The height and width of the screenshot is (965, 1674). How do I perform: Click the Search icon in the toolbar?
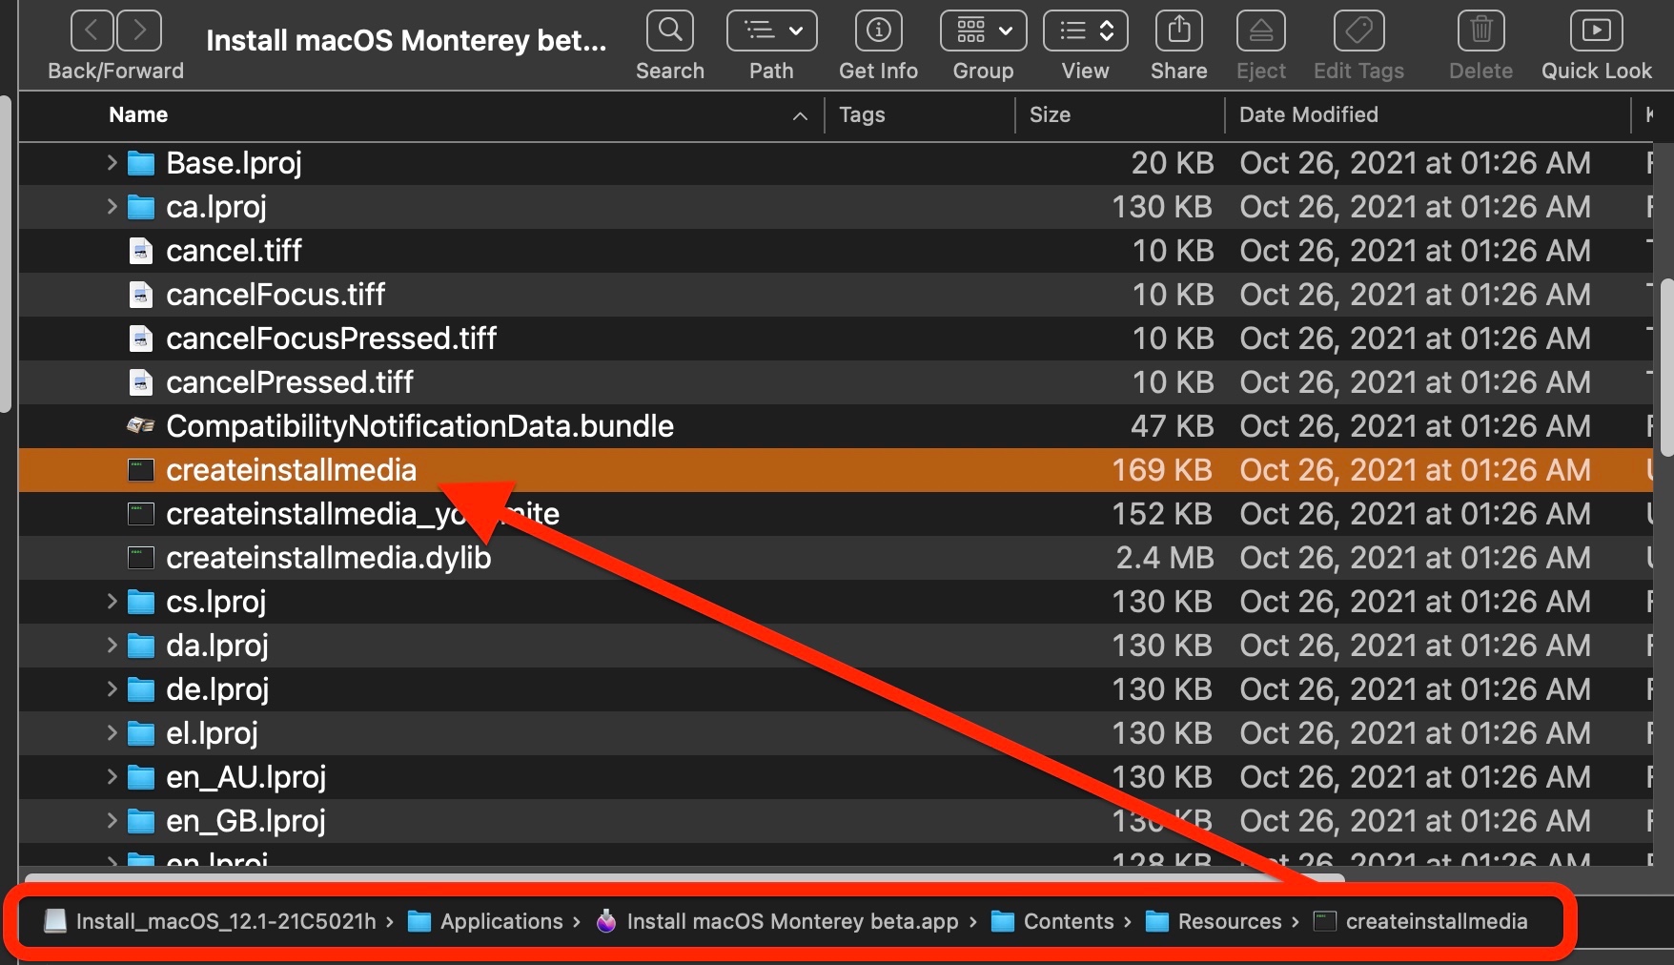click(669, 31)
